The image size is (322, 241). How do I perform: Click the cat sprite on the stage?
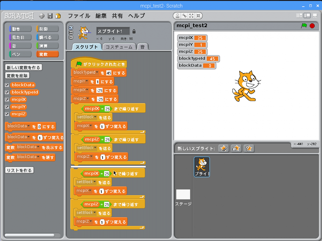(246, 86)
